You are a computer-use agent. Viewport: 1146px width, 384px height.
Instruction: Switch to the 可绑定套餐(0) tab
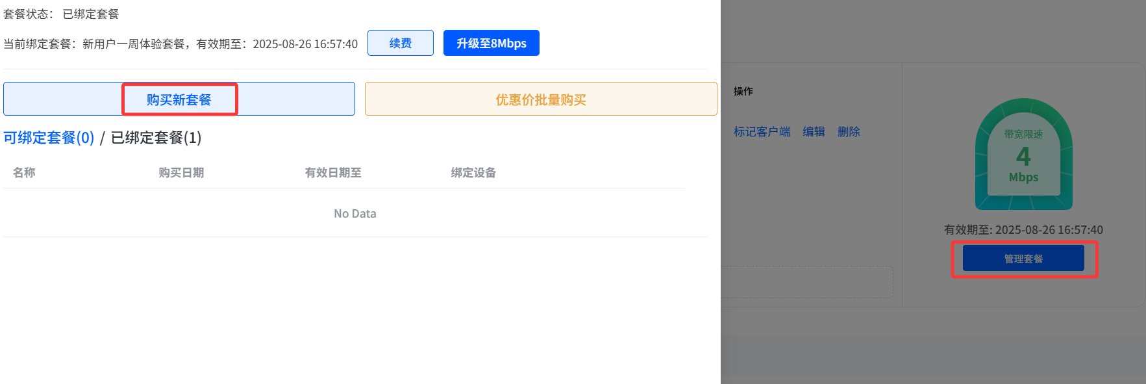pos(49,138)
